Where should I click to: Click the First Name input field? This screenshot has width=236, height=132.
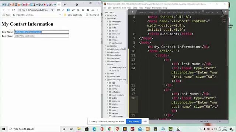(x=42, y=32)
